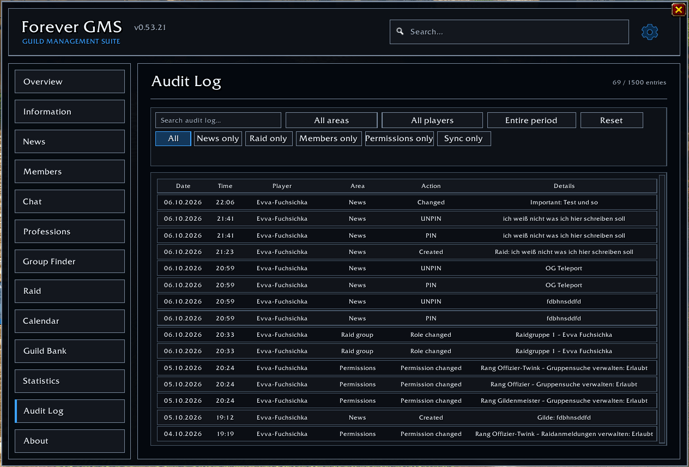Open the Entire period dropdown

pyautogui.click(x=531, y=120)
